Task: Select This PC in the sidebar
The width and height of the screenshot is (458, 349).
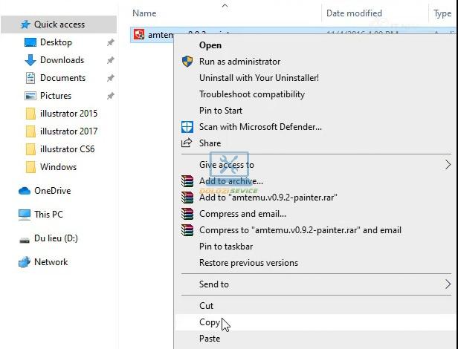Action: point(48,215)
